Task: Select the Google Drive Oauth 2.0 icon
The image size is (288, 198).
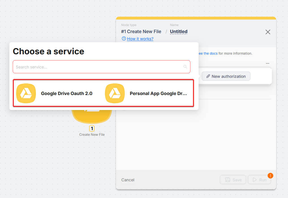Action: (26, 93)
